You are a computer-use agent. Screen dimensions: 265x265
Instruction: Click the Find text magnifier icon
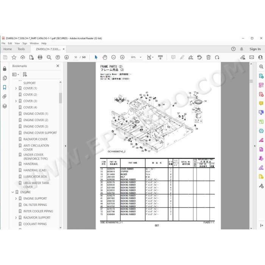49,58
